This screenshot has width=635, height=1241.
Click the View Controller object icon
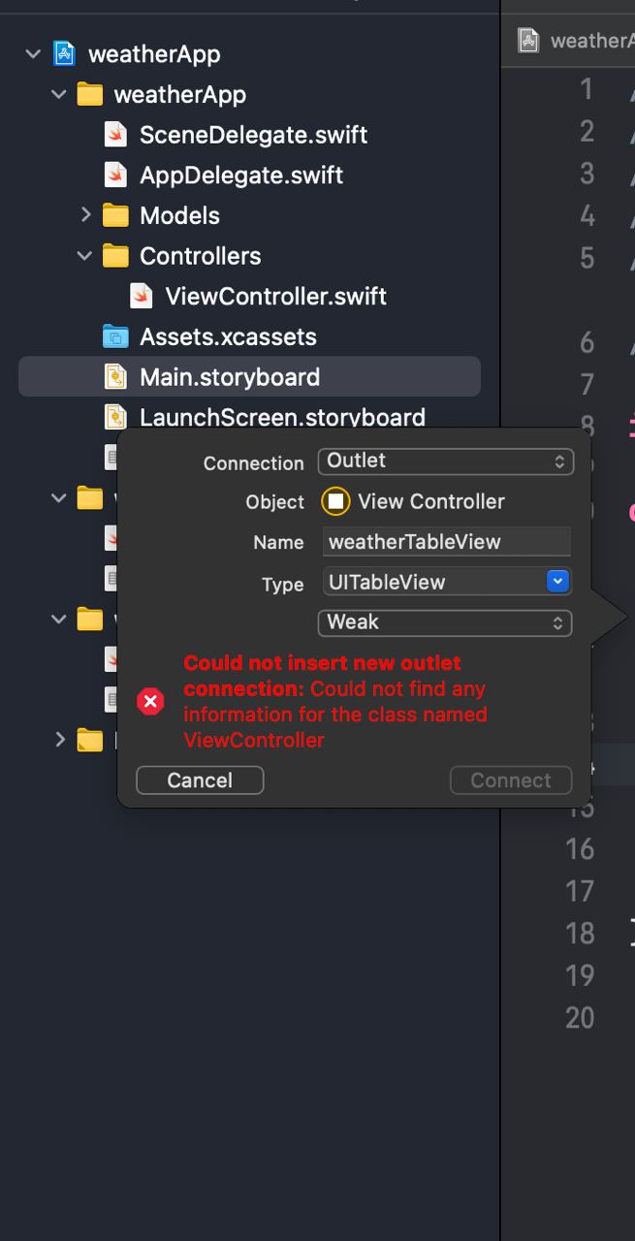(335, 501)
